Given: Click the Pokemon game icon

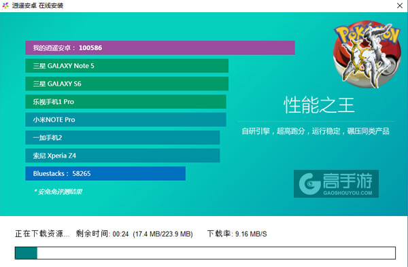Looking at the screenshot, I should click(367, 54).
